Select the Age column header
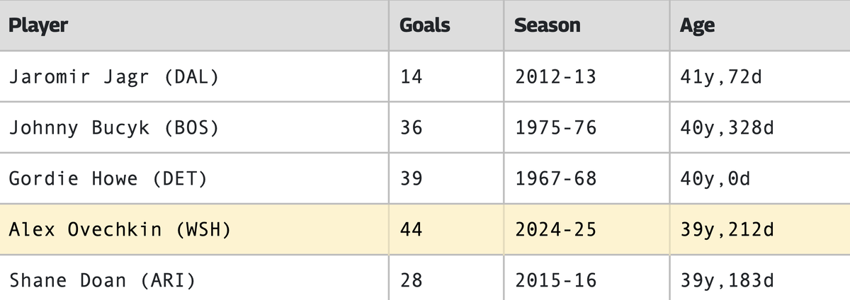 point(697,25)
